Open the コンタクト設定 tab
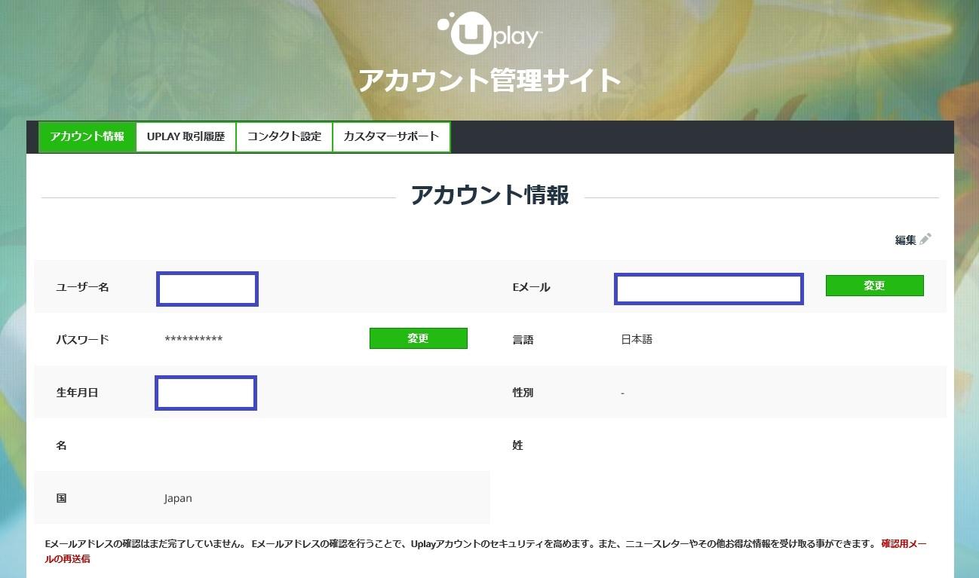The width and height of the screenshot is (979, 578). 284,137
